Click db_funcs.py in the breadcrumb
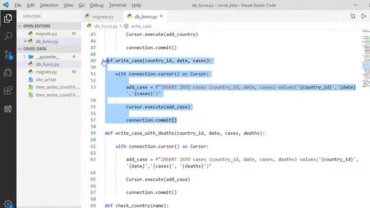Screen dimensions: 370x208 106,26
